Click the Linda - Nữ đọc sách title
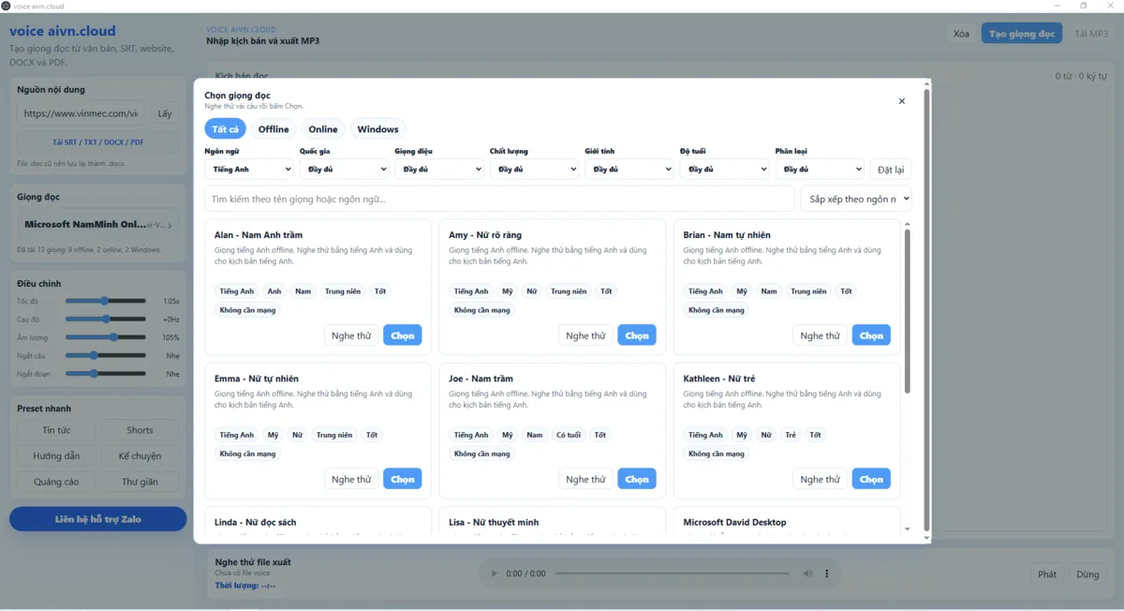 tap(256, 522)
